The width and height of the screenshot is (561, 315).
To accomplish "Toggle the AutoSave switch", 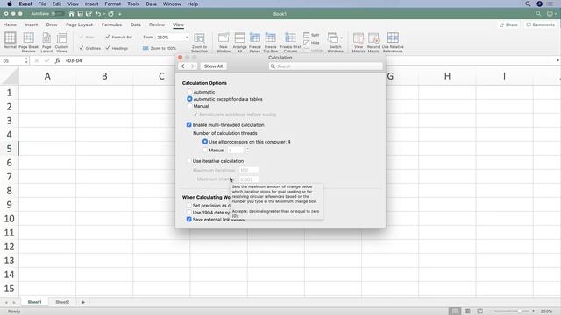I will [57, 14].
